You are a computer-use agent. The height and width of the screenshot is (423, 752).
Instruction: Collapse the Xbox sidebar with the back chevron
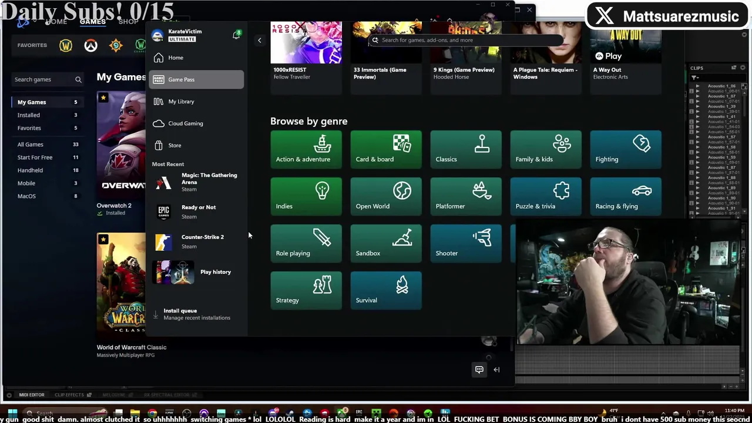click(259, 40)
